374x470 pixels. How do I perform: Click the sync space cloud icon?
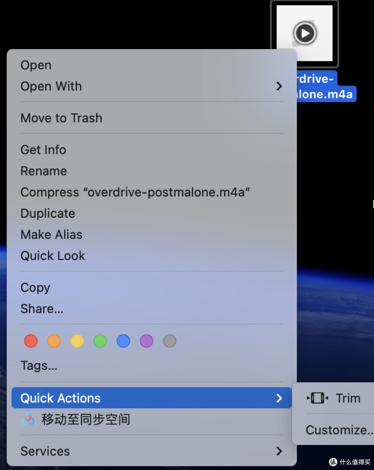point(28,419)
